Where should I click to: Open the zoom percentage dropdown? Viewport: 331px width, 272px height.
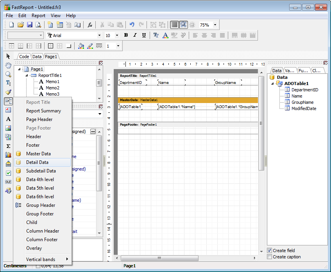pyautogui.click(x=215, y=25)
